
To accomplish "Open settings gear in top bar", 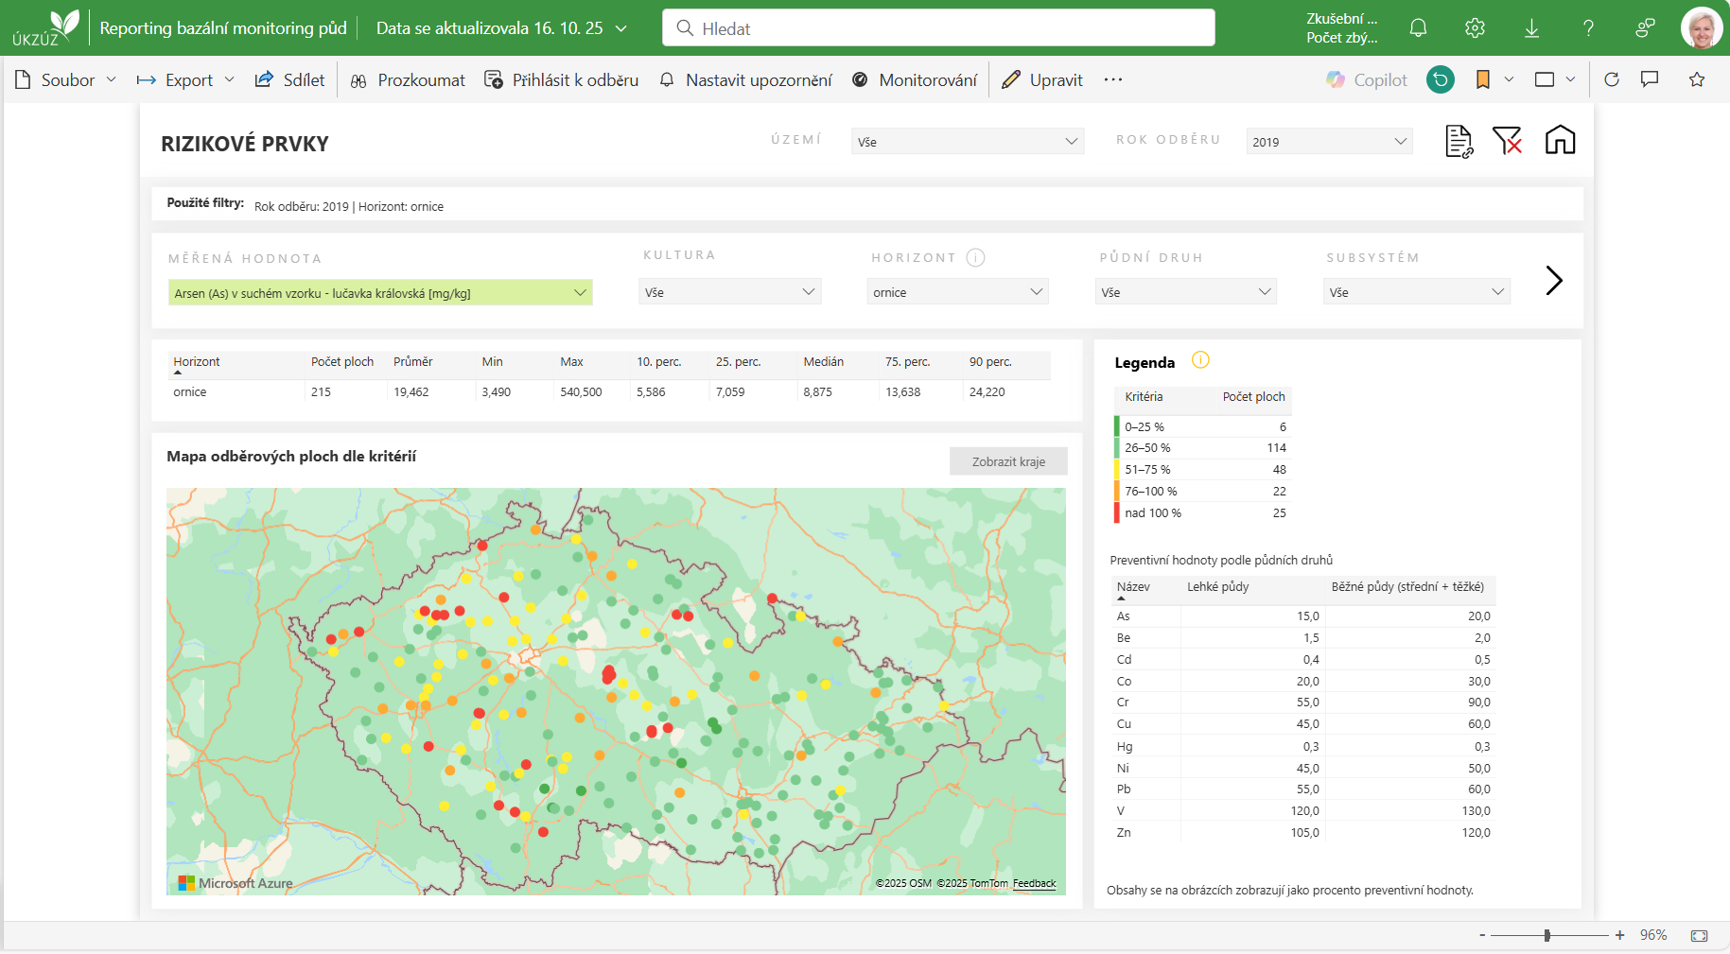I will pos(1475,28).
